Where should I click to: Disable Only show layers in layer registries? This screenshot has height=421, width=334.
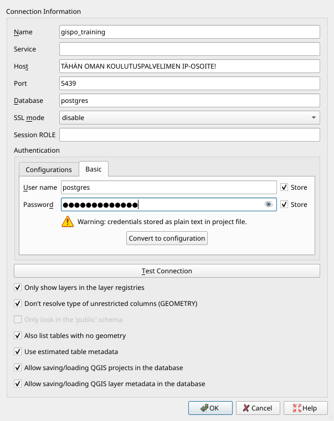pos(18,288)
